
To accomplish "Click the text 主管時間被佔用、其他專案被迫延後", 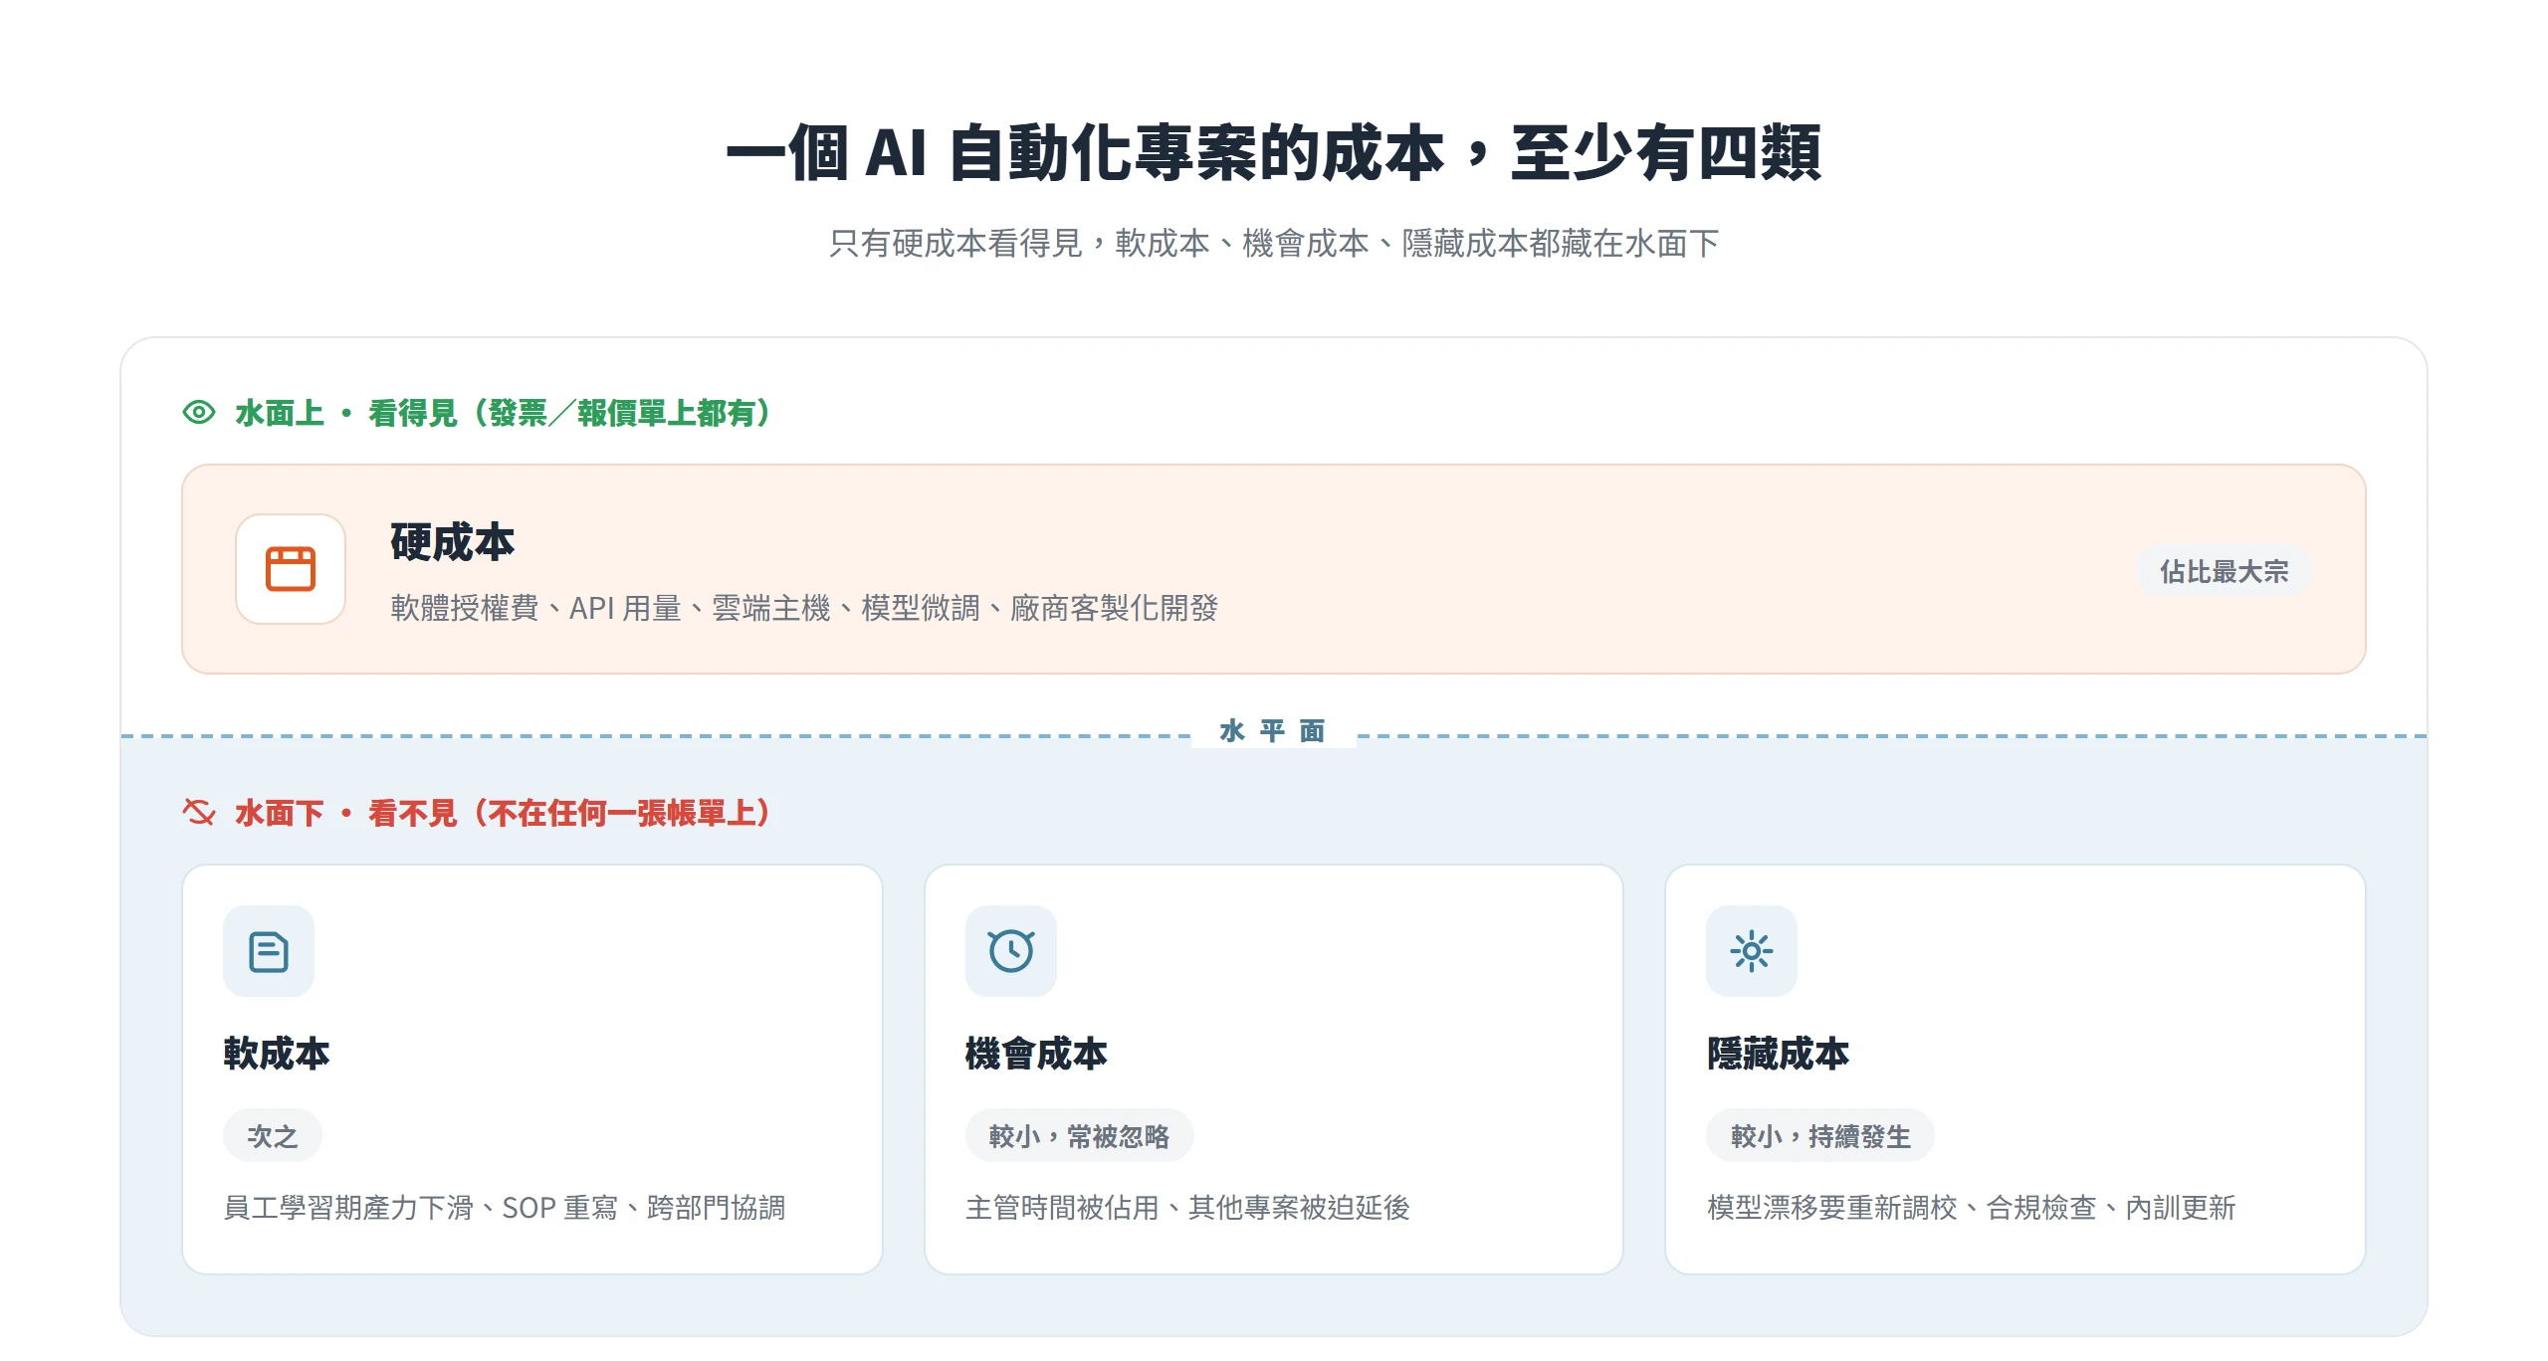I will [1187, 1207].
